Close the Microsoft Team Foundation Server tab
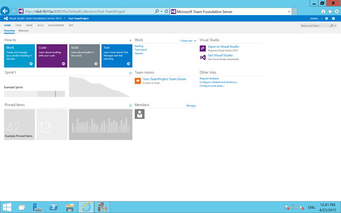The width and height of the screenshot is (341, 213). 289,11
